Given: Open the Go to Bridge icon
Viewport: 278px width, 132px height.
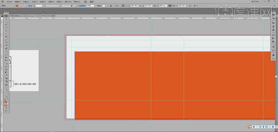Looking at the screenshot, I should (86, 2).
